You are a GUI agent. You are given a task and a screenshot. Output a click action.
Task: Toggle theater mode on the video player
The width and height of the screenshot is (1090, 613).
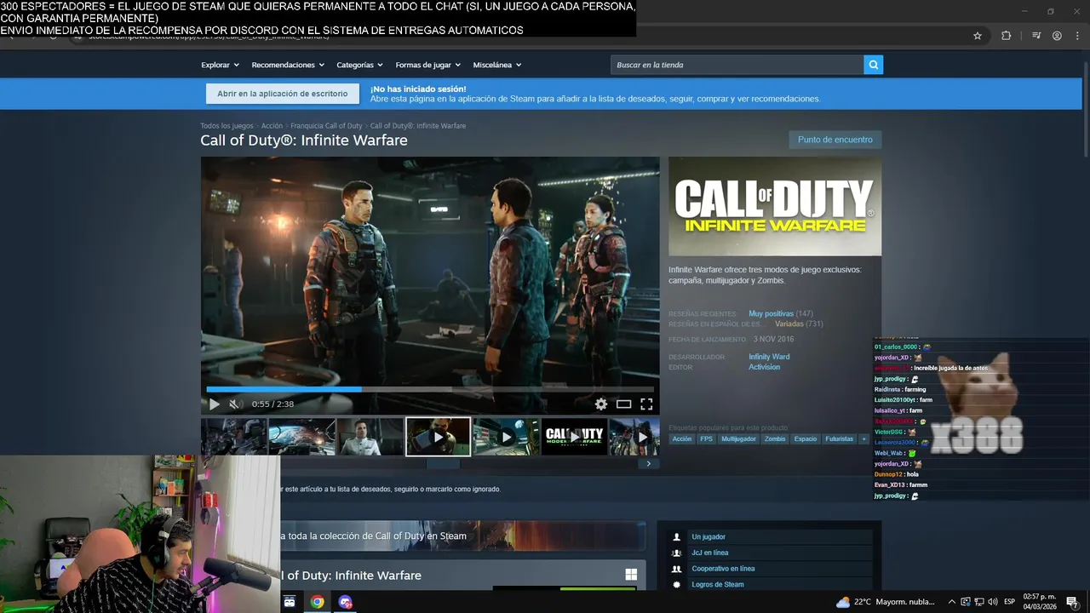(623, 404)
